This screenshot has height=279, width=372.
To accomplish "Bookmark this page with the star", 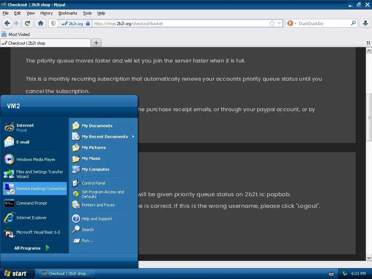I will point(272,23).
